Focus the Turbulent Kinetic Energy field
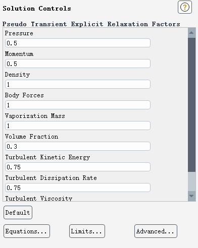 [x=78, y=167]
